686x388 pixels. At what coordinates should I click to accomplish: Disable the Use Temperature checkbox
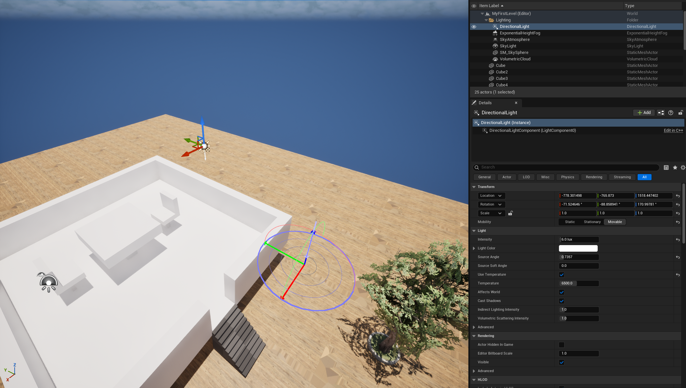562,275
